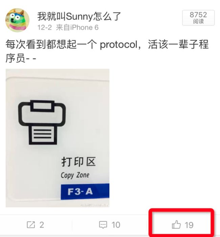Viewport: 220px width, 237px height.
Task: Click the 阅读 label under 8752
Action: (198, 21)
